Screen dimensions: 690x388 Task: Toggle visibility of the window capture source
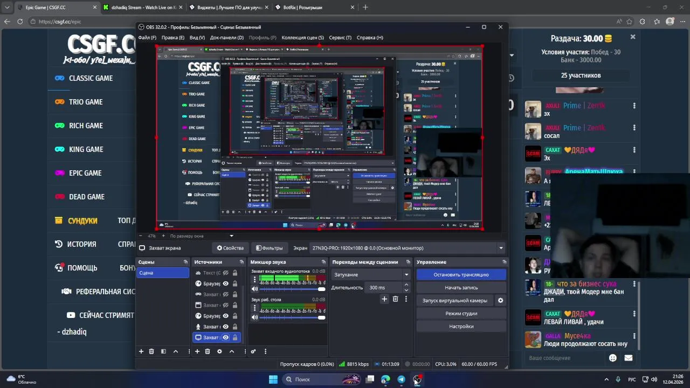tap(226, 305)
